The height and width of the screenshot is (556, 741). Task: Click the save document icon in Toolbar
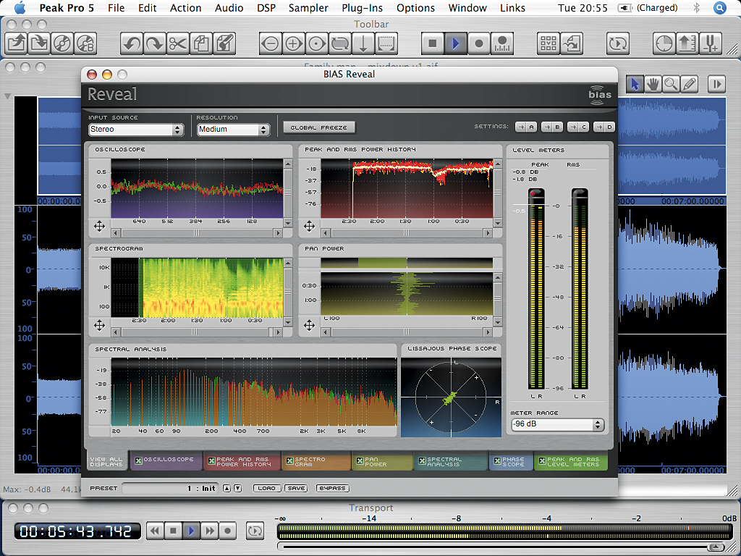(x=39, y=44)
